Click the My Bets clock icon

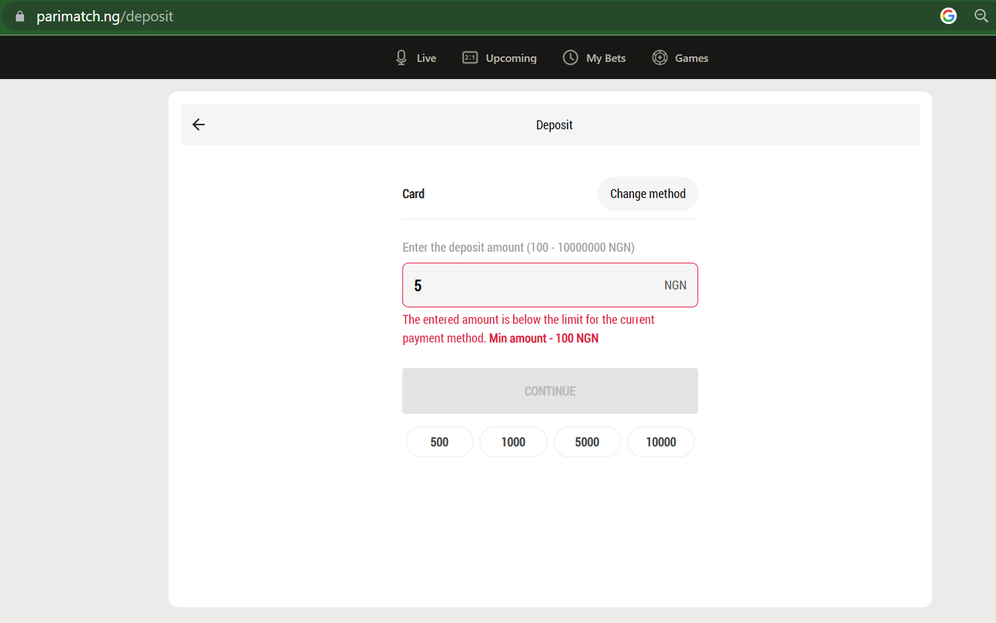point(570,58)
